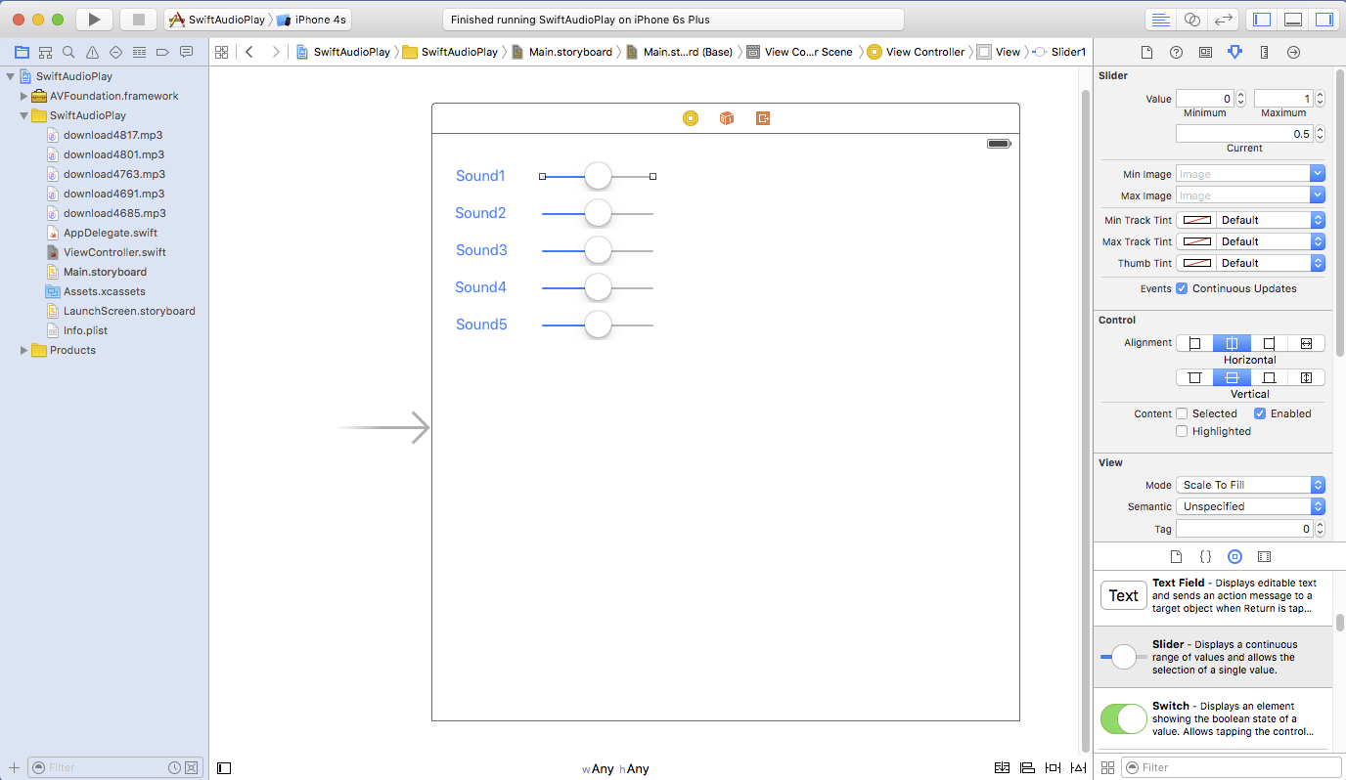Viewport: 1346px width, 780px height.
Task: Select ViewController.swift in navigator
Action: (x=114, y=252)
